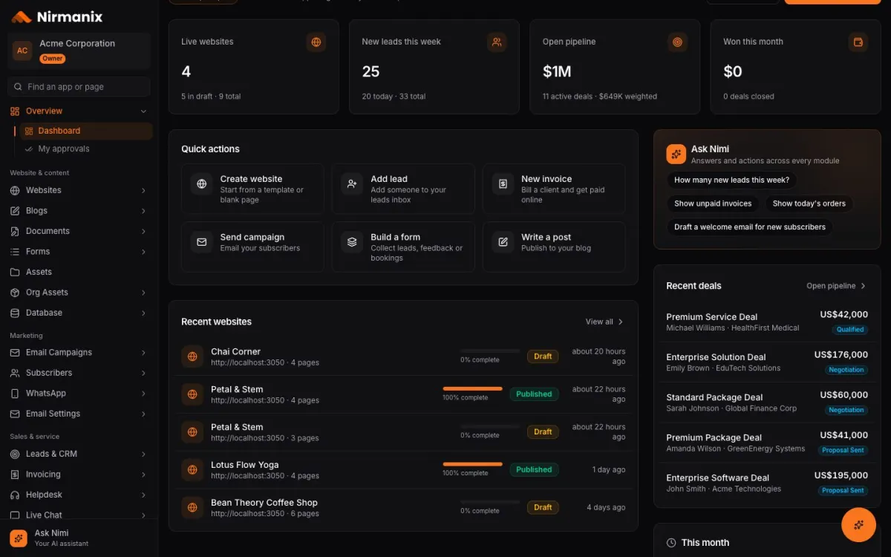Click the Build a form layers icon
The image size is (891, 557).
pyautogui.click(x=352, y=242)
